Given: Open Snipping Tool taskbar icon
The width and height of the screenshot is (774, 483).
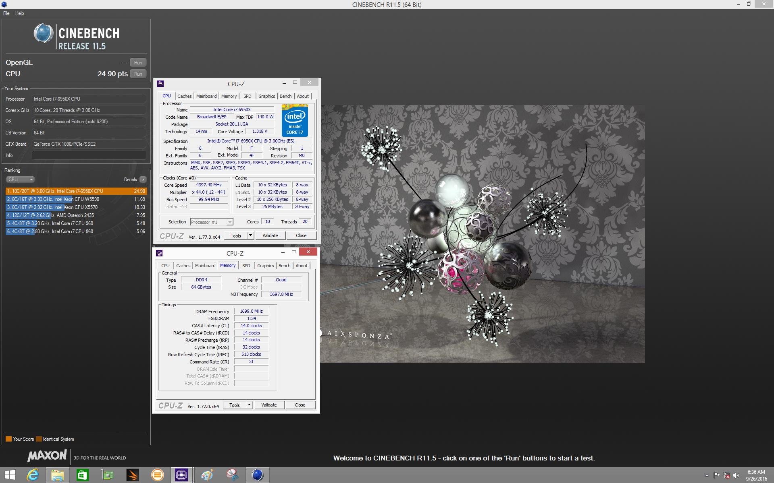Looking at the screenshot, I should [x=232, y=475].
